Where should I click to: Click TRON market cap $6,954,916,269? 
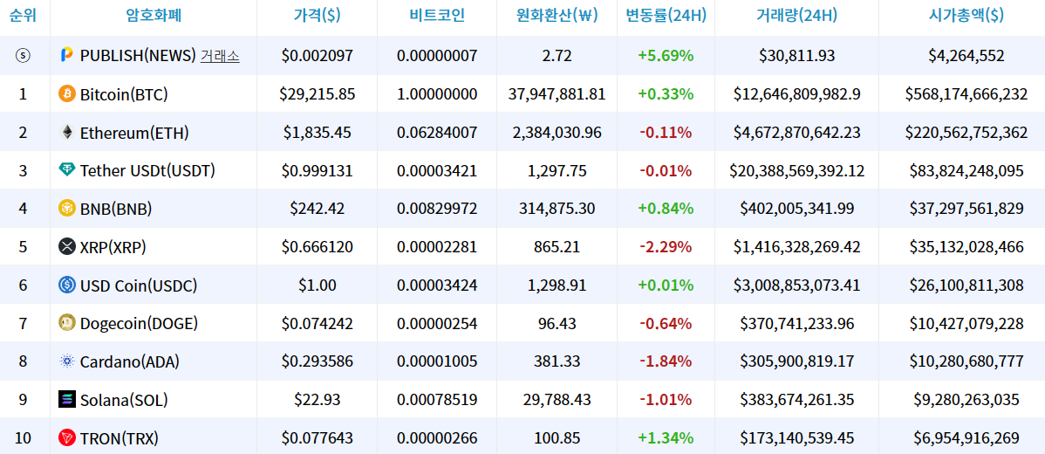click(x=966, y=438)
